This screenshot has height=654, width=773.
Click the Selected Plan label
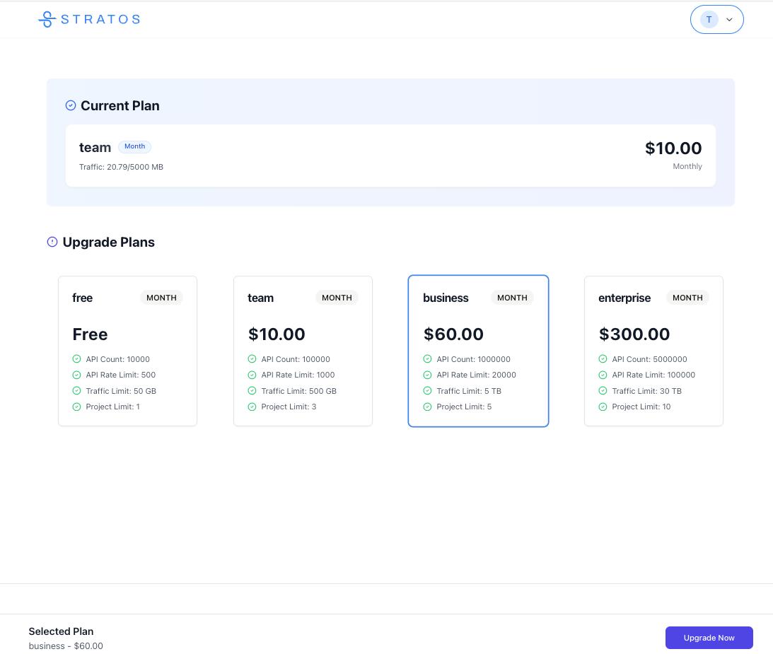click(61, 631)
